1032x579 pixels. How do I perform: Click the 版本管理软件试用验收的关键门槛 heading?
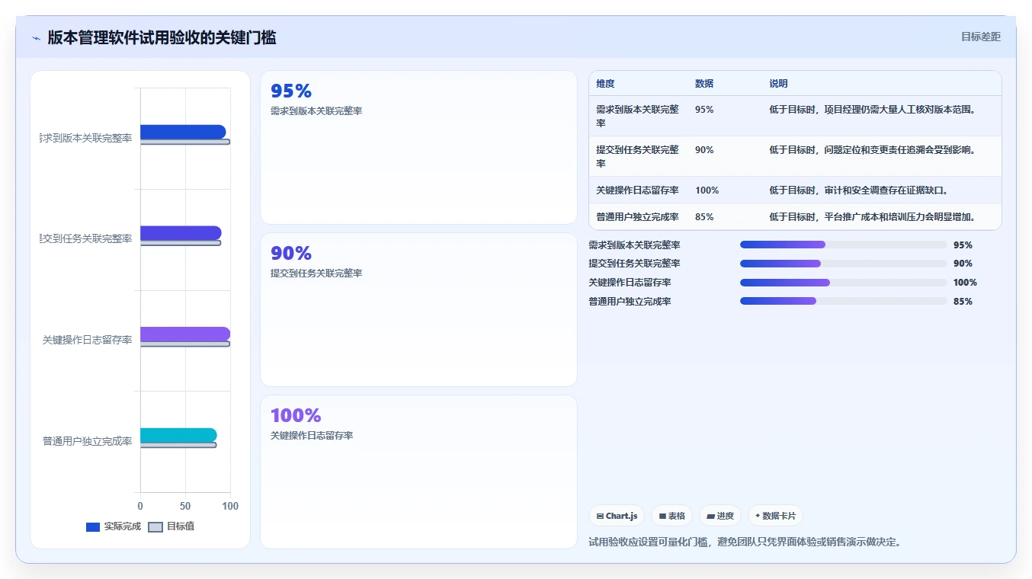pos(162,37)
